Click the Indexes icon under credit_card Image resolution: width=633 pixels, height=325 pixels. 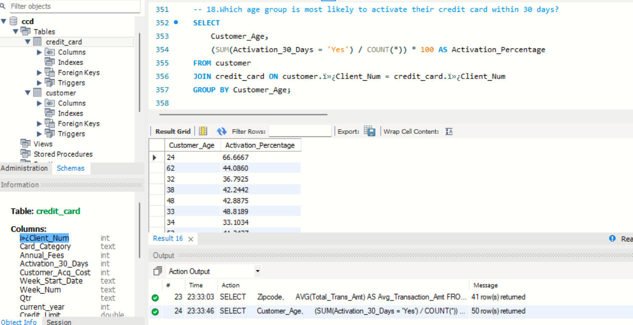coord(50,62)
